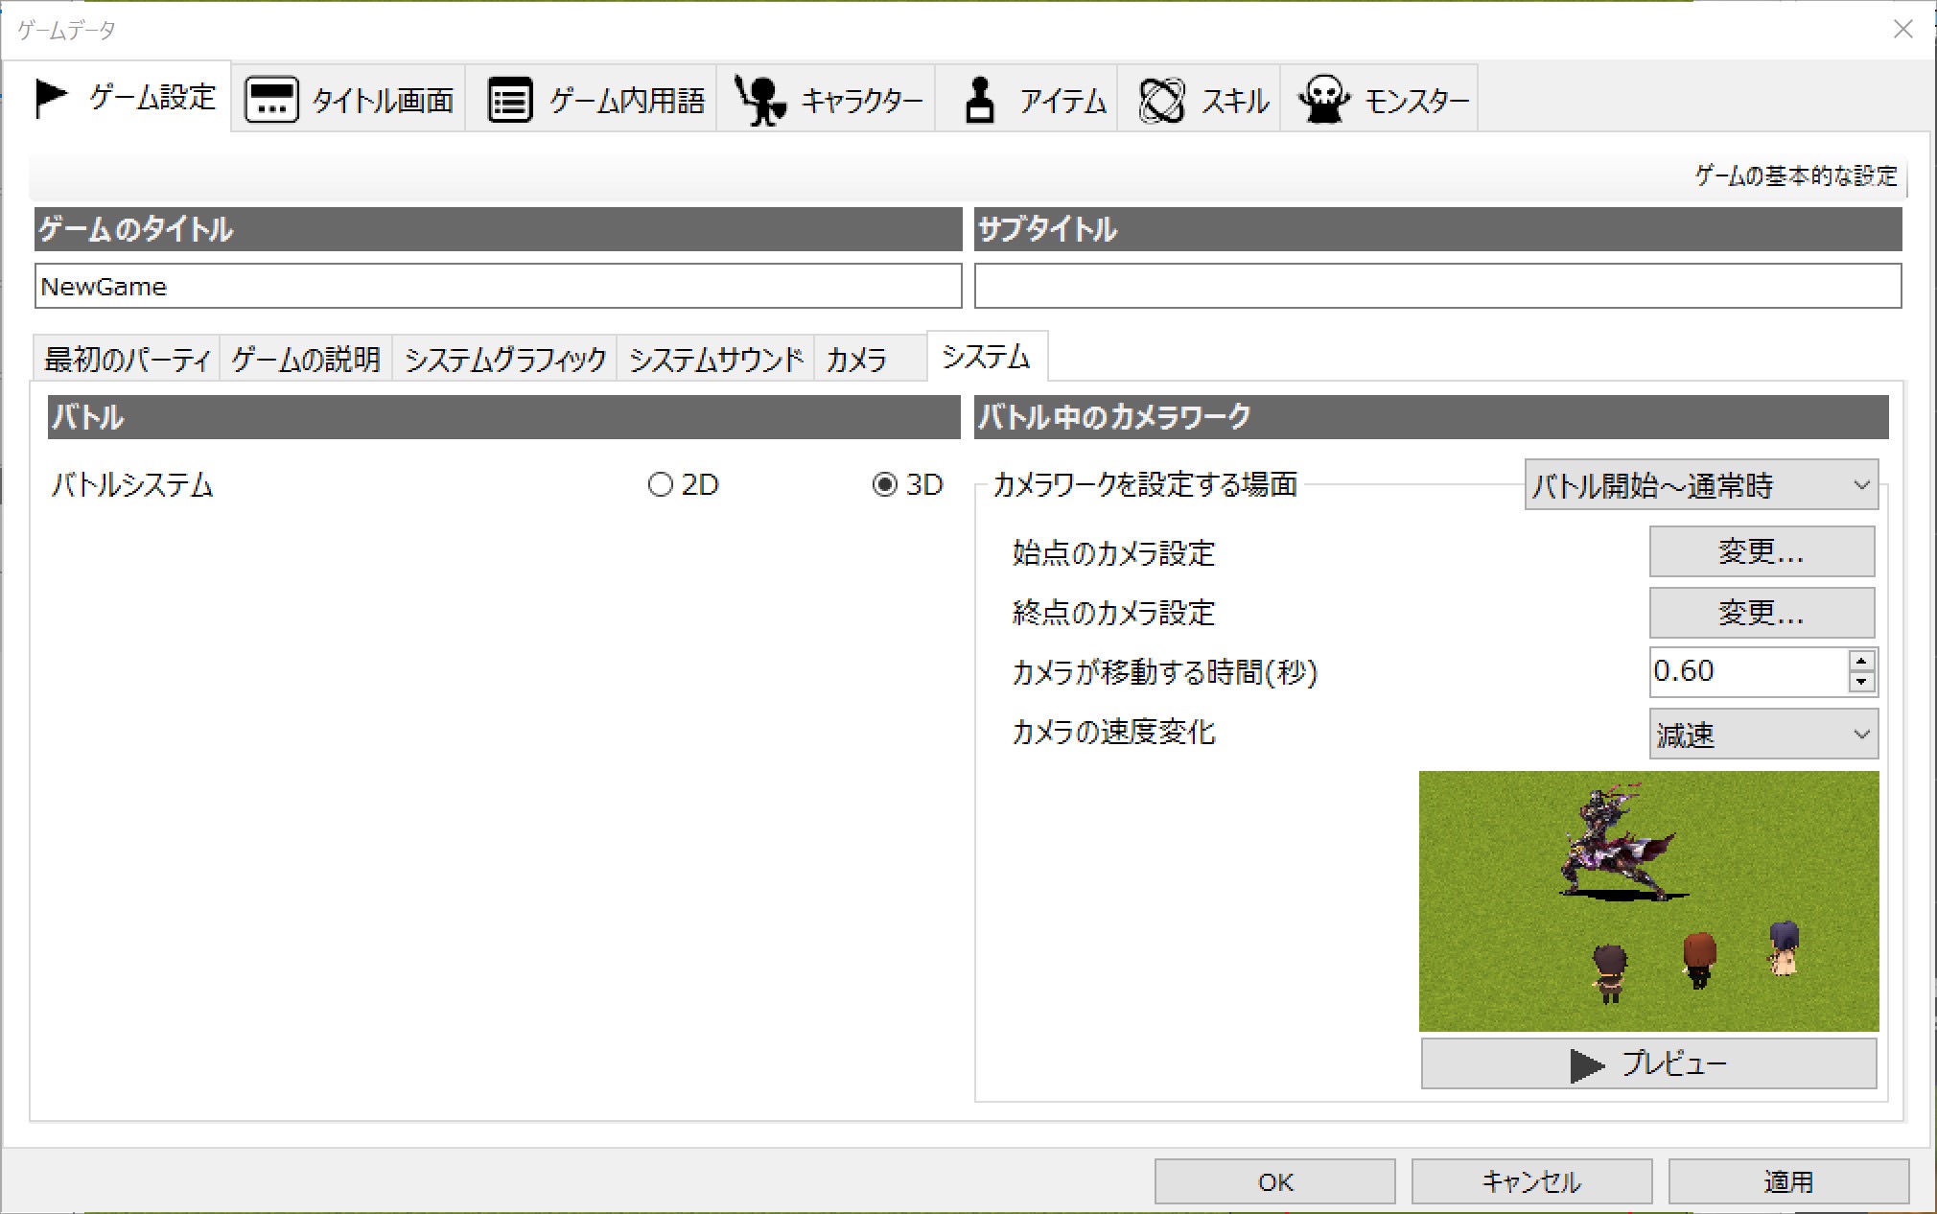This screenshot has height=1214, width=1937.
Task: Switch to the システムグラフィック tab
Action: (505, 360)
